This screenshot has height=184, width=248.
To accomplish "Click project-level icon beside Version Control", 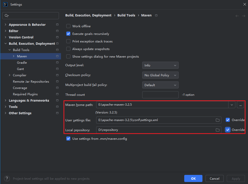I will pos(57,37).
